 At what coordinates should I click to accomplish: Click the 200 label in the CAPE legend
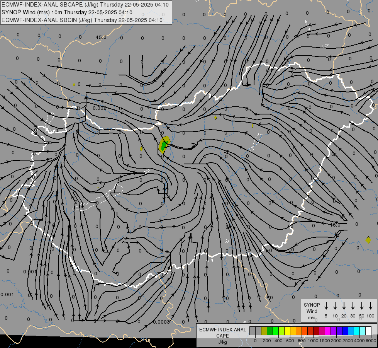coord(267,341)
